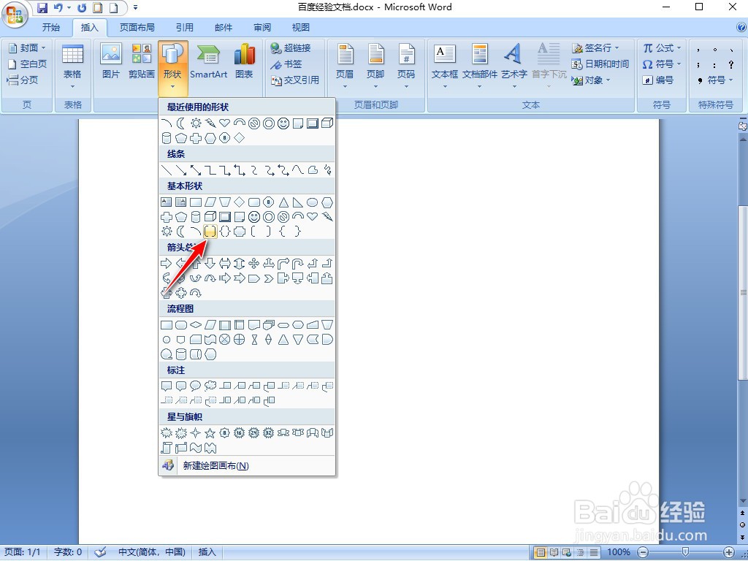Select the cloud callout shape
This screenshot has height=561, width=748.
tap(210, 386)
